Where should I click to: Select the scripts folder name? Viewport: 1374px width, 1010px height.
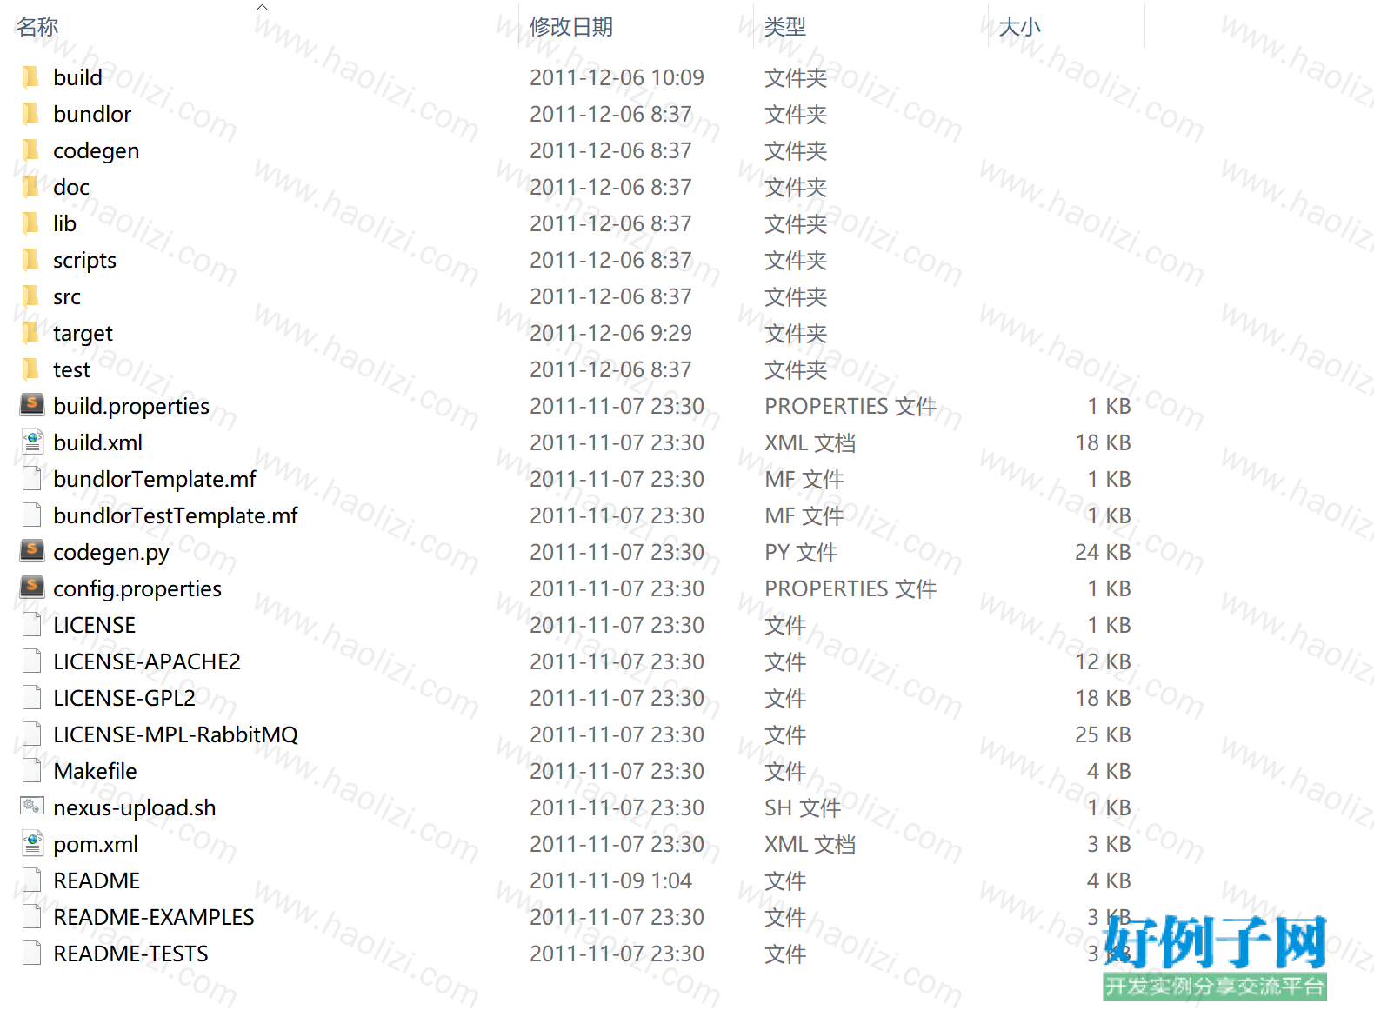click(84, 261)
